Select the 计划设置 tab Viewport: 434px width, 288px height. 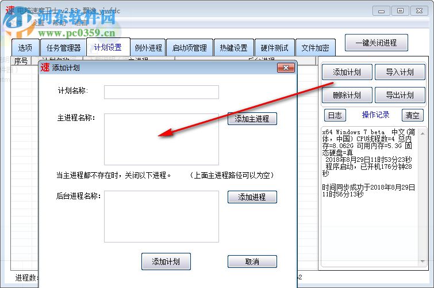pos(108,47)
